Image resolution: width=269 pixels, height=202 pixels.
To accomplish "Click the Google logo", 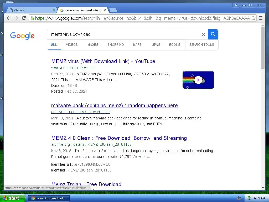I will [22, 36].
